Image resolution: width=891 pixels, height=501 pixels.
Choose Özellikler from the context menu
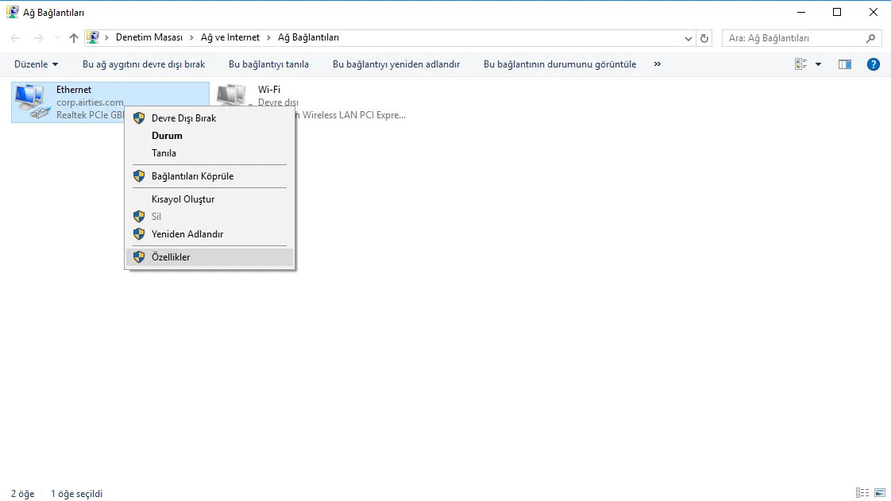(x=171, y=257)
